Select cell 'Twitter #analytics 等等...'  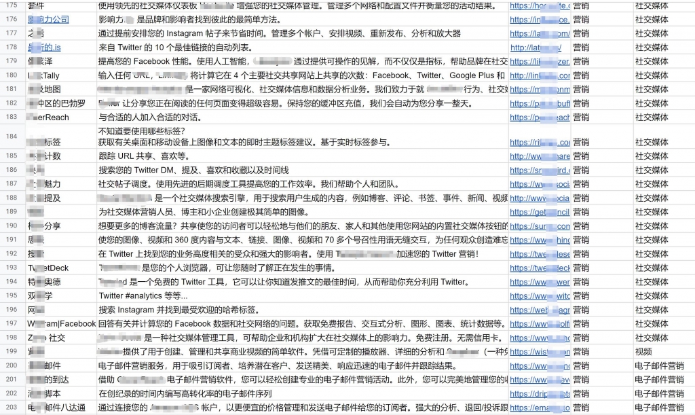[x=302, y=295]
